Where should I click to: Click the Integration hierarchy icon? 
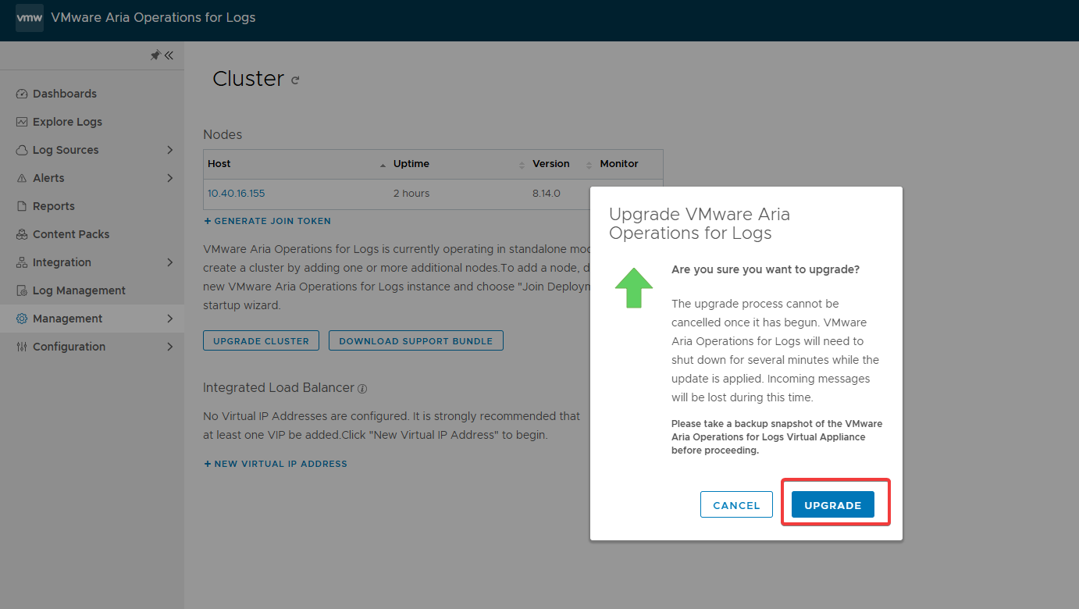[22, 262]
